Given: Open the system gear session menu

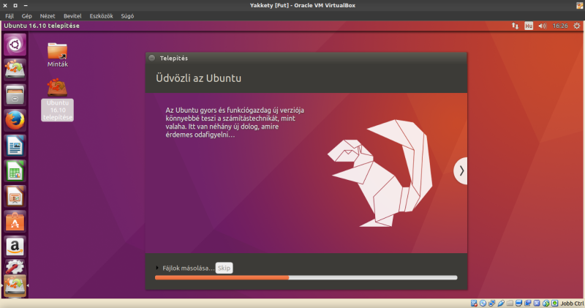Looking at the screenshot, I should tap(575, 26).
